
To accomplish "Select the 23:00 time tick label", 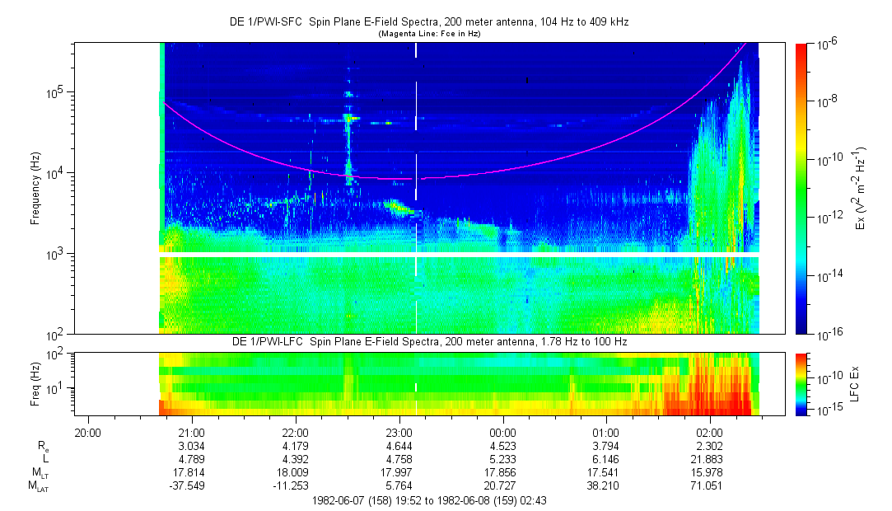I will (x=399, y=432).
